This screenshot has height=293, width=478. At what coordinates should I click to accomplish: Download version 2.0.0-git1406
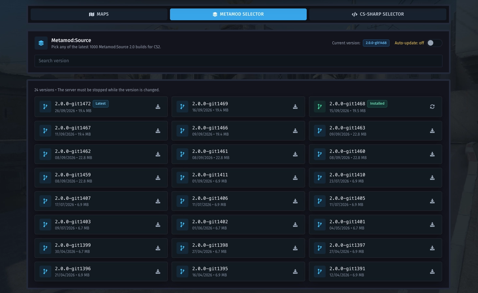coord(295,201)
